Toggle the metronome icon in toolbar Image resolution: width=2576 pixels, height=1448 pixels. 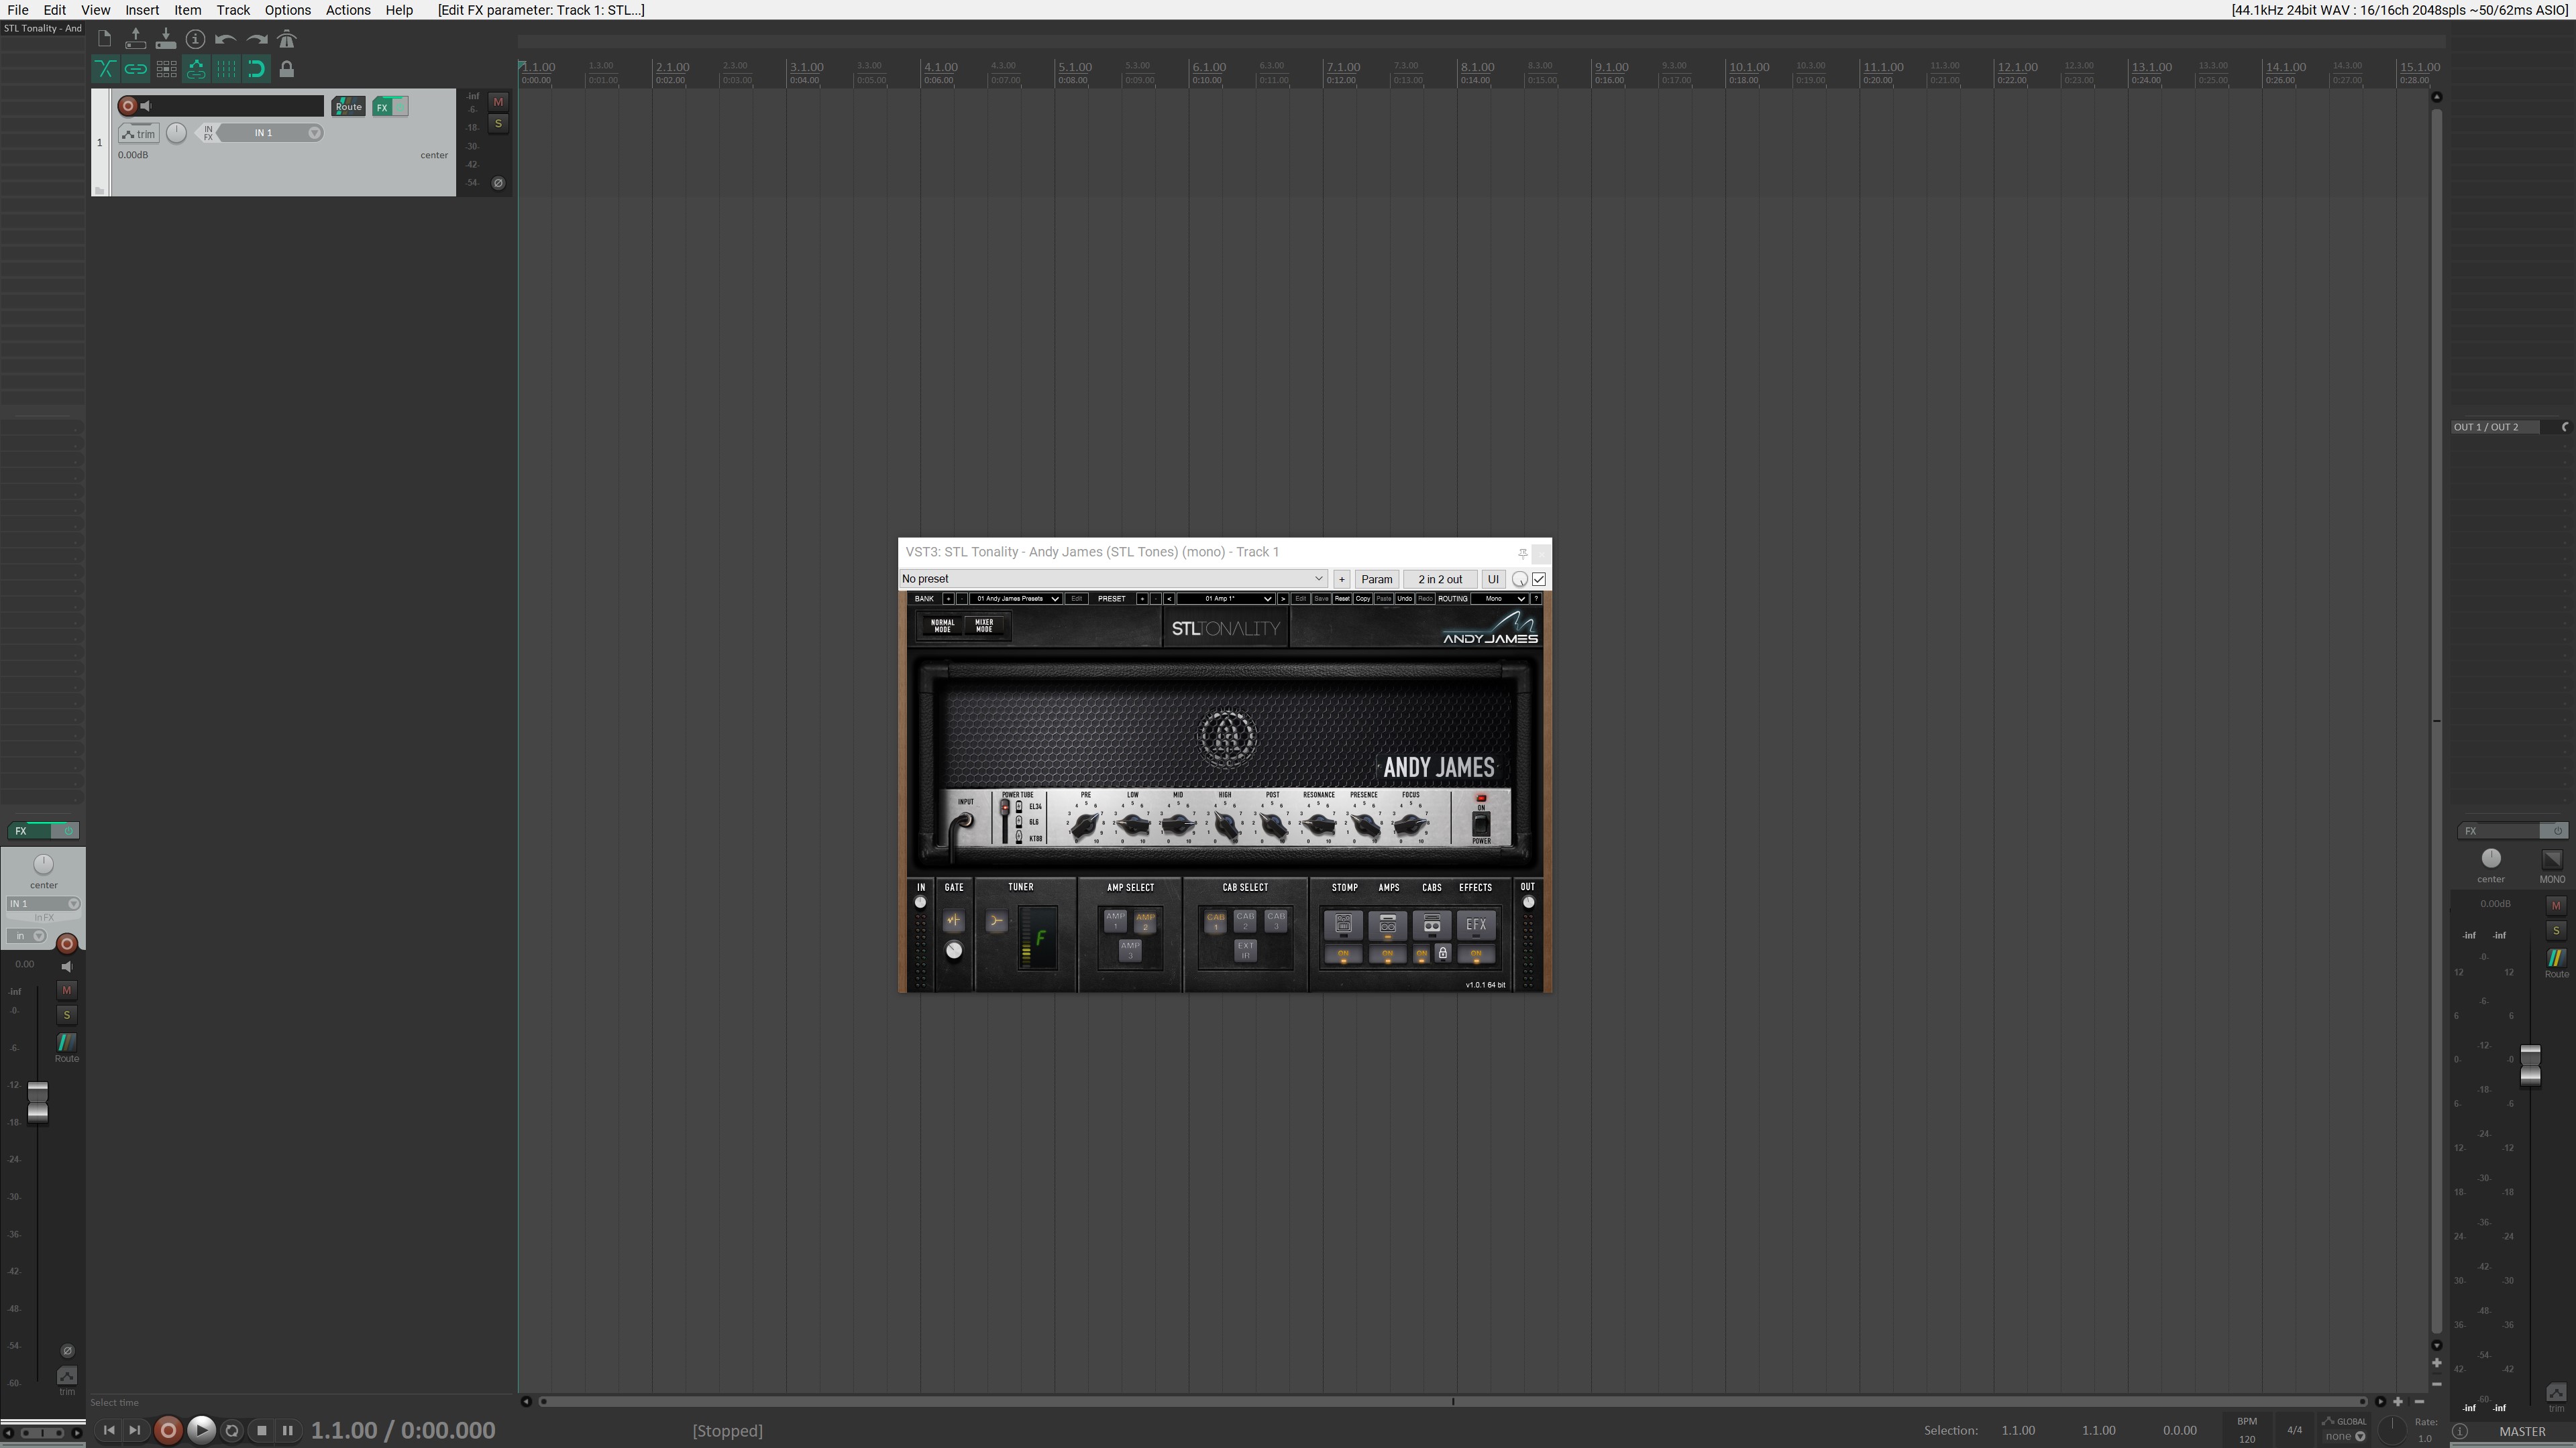click(x=287, y=40)
